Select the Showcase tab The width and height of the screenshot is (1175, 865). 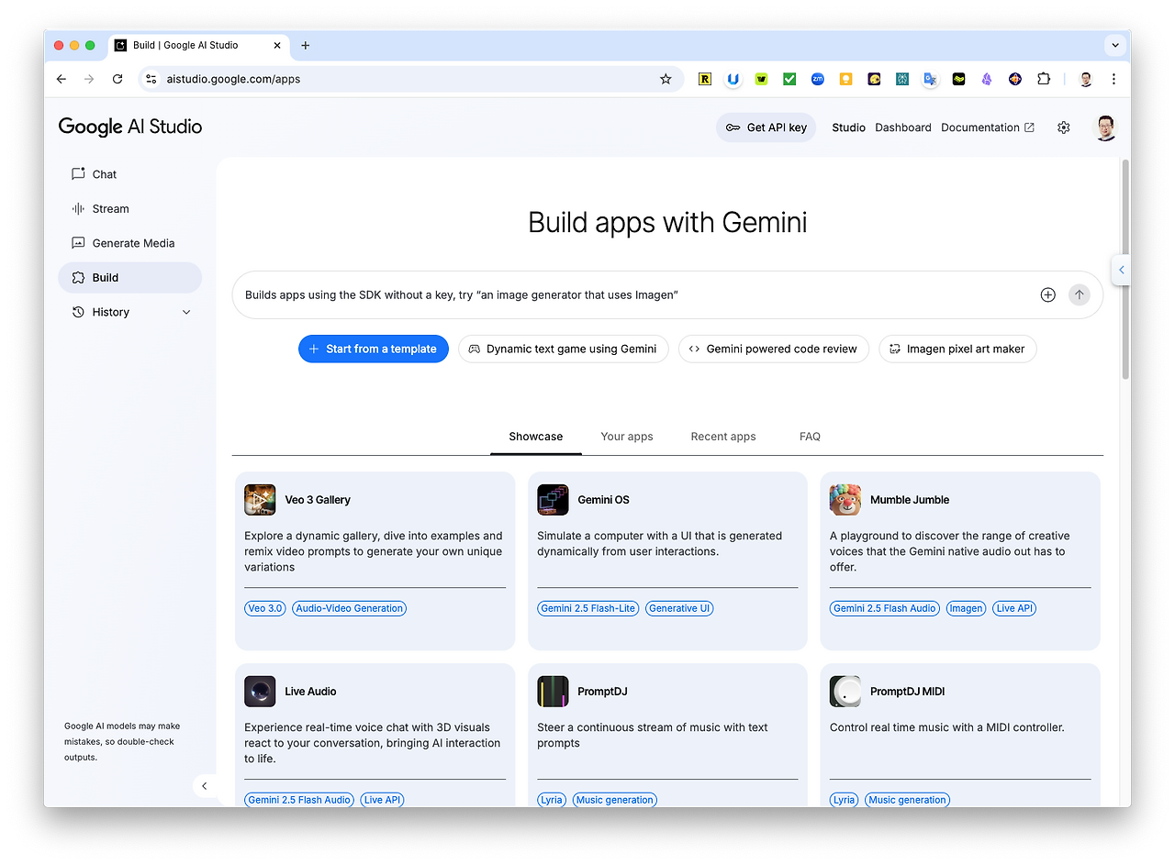[536, 437]
